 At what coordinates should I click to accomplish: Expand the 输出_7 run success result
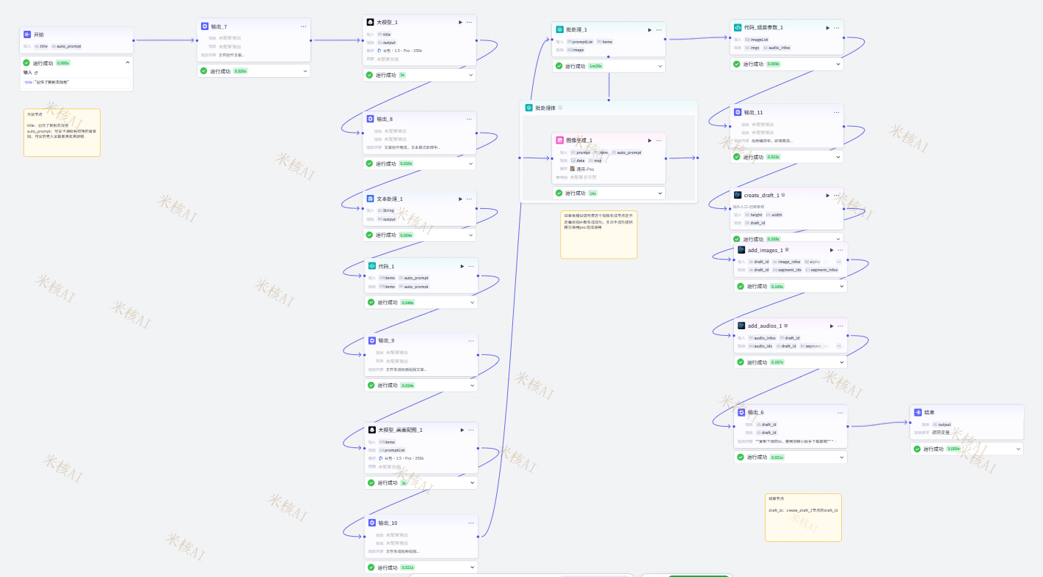point(304,71)
